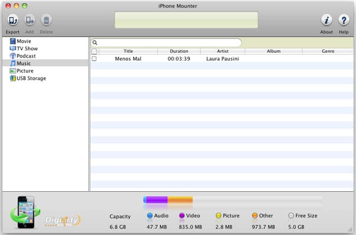
Task: Sort by the Artist column header
Action: coord(223,51)
